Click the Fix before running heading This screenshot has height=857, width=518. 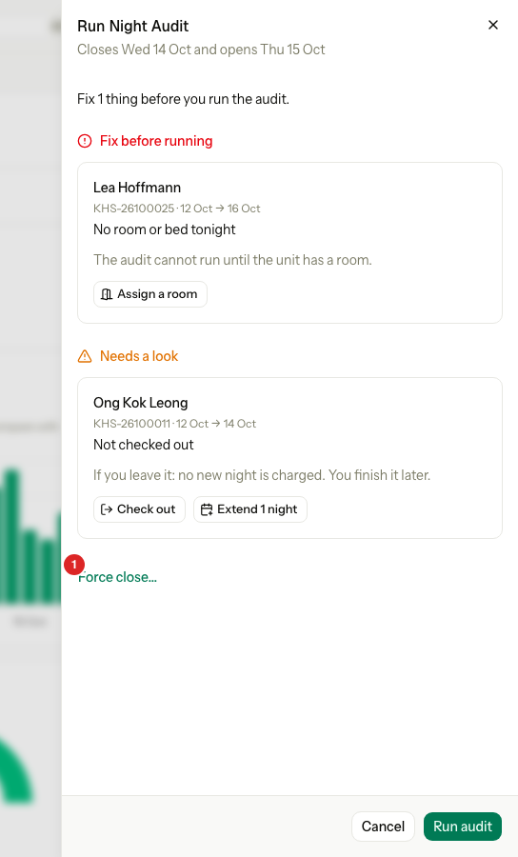[156, 141]
